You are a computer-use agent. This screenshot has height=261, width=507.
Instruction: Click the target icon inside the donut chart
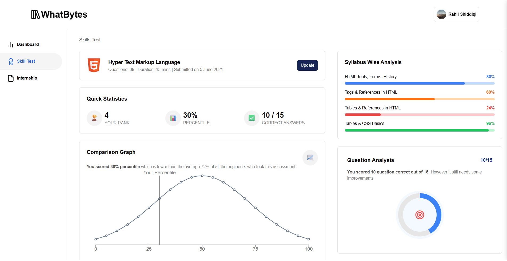click(420, 215)
